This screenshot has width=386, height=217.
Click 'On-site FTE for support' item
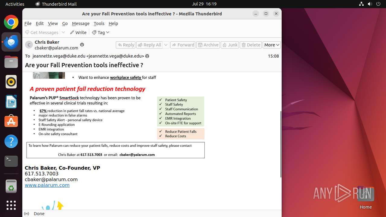click(183, 123)
